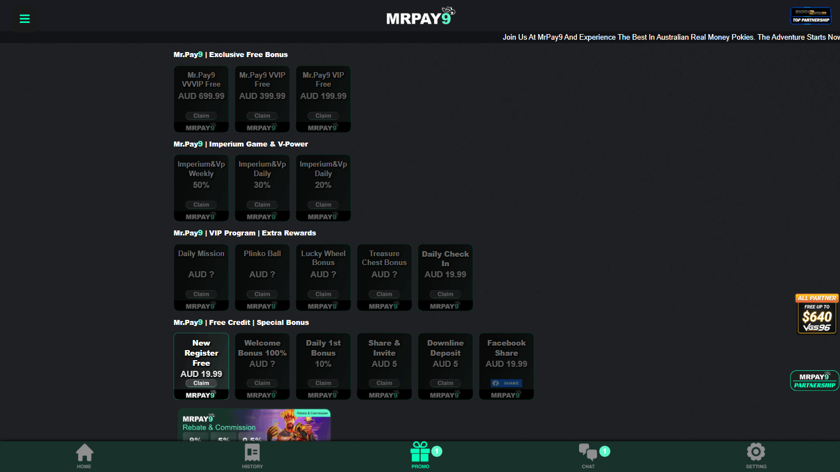The width and height of the screenshot is (840, 472).
Task: Open Chat in bottom bar
Action: click(588, 456)
